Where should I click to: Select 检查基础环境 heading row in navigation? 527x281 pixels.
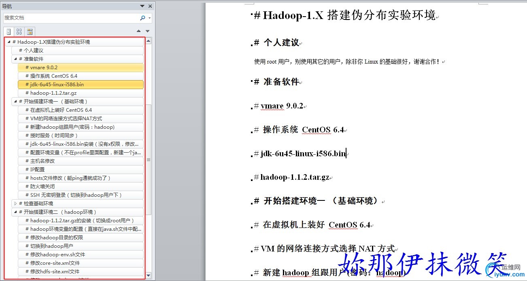77,203
